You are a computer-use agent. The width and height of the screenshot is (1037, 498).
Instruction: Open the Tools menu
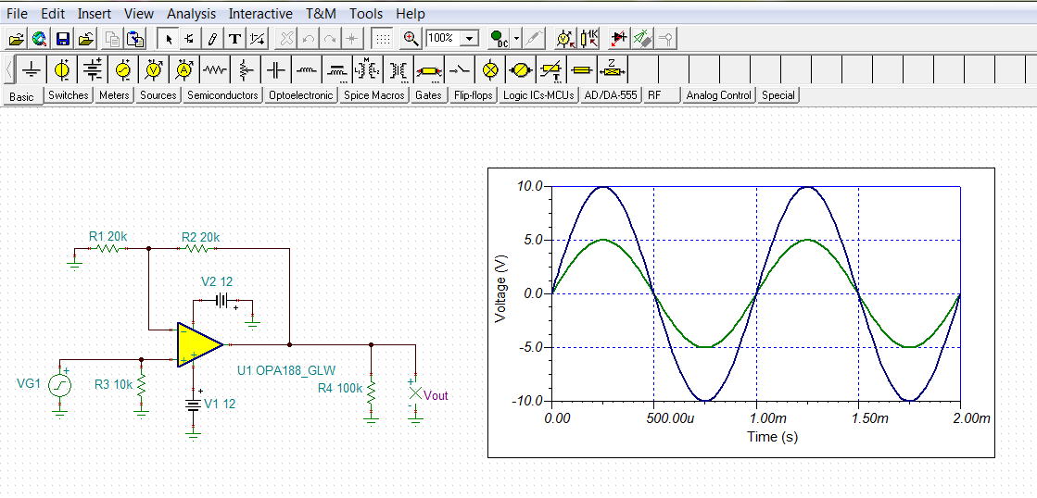(366, 13)
